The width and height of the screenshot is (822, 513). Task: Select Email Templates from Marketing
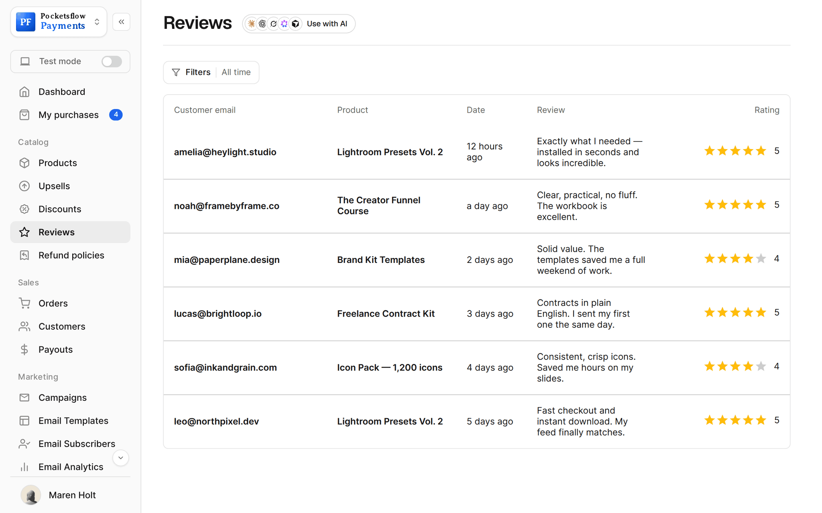click(70, 421)
